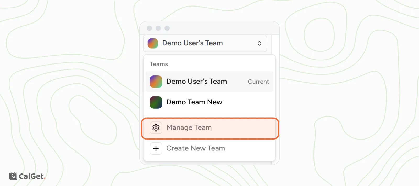The height and width of the screenshot is (186, 419).
Task: Click the up-down chevron in team selector
Action: pyautogui.click(x=259, y=43)
